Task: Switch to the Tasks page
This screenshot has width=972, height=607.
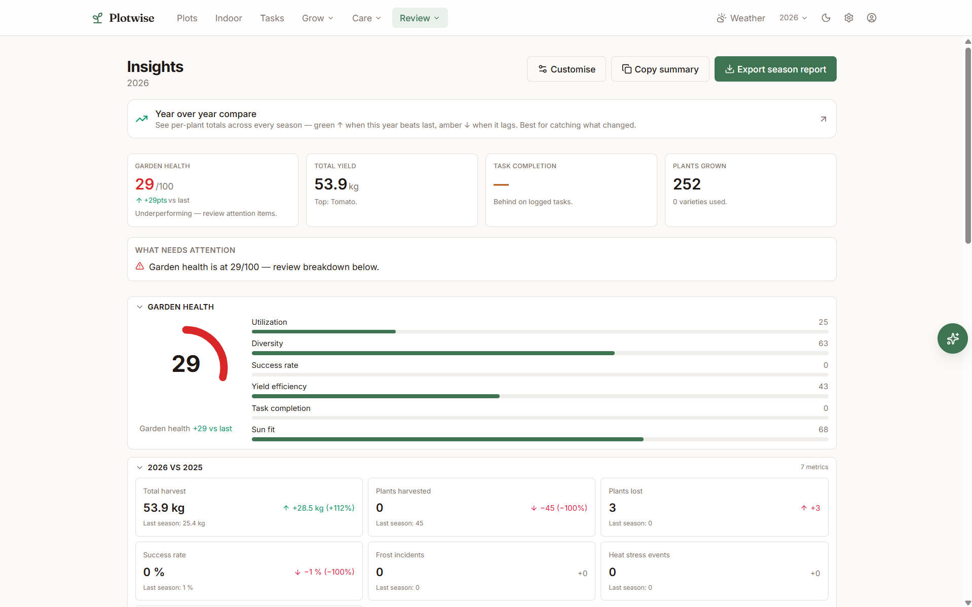Action: pos(272,18)
